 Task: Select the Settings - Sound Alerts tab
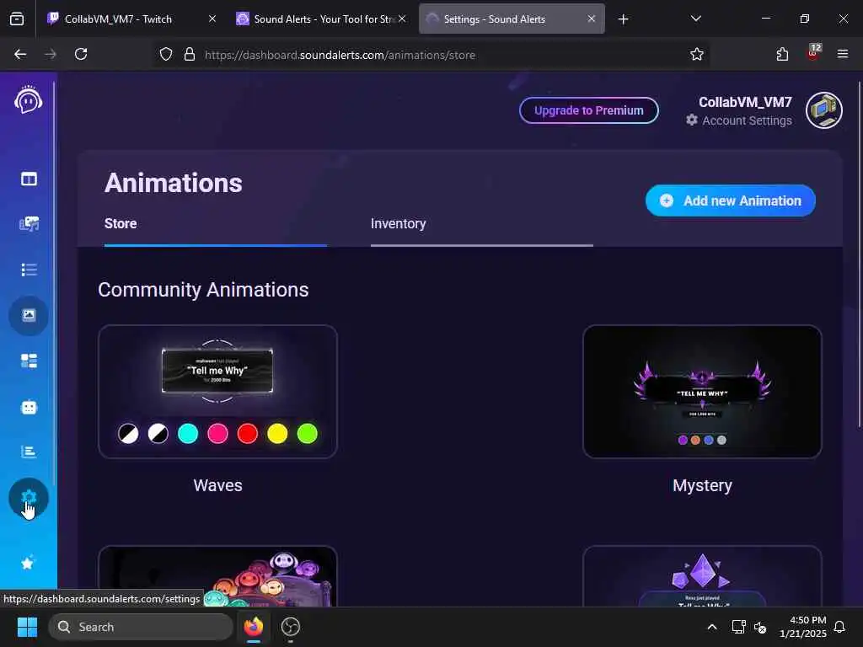pos(512,19)
